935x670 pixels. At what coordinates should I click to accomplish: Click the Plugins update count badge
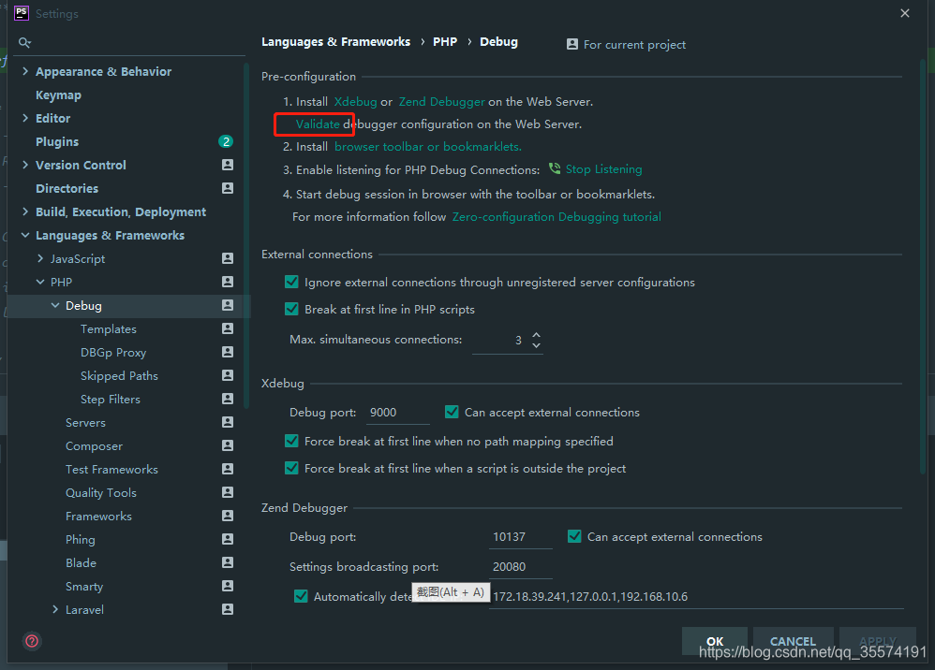point(226,141)
